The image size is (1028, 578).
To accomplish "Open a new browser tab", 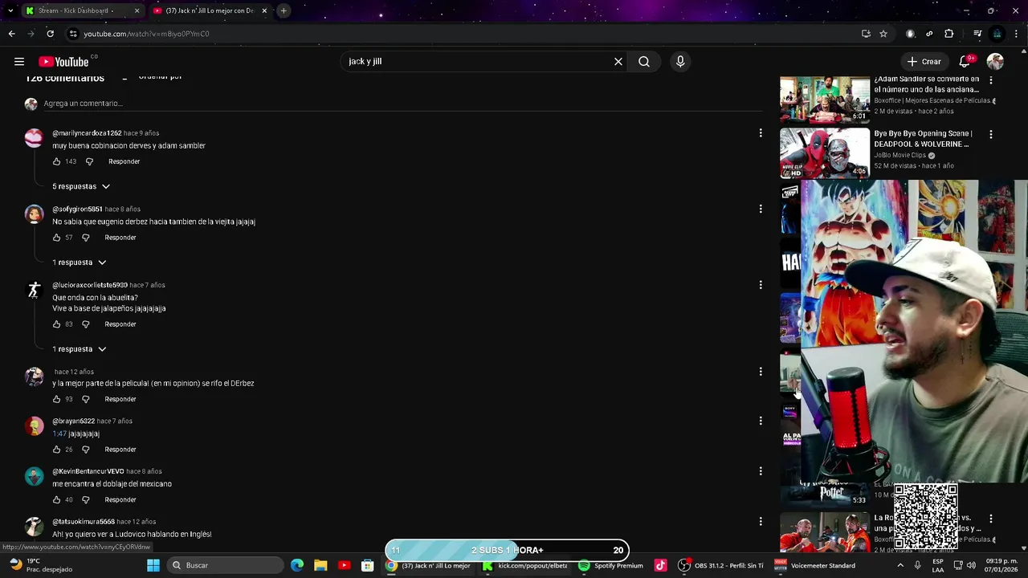I will point(284,10).
